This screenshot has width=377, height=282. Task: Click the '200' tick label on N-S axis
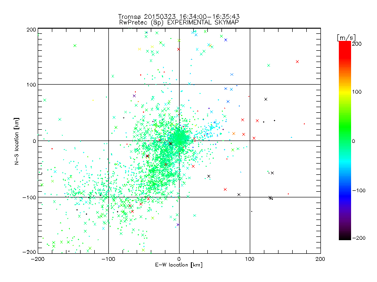[31, 30]
